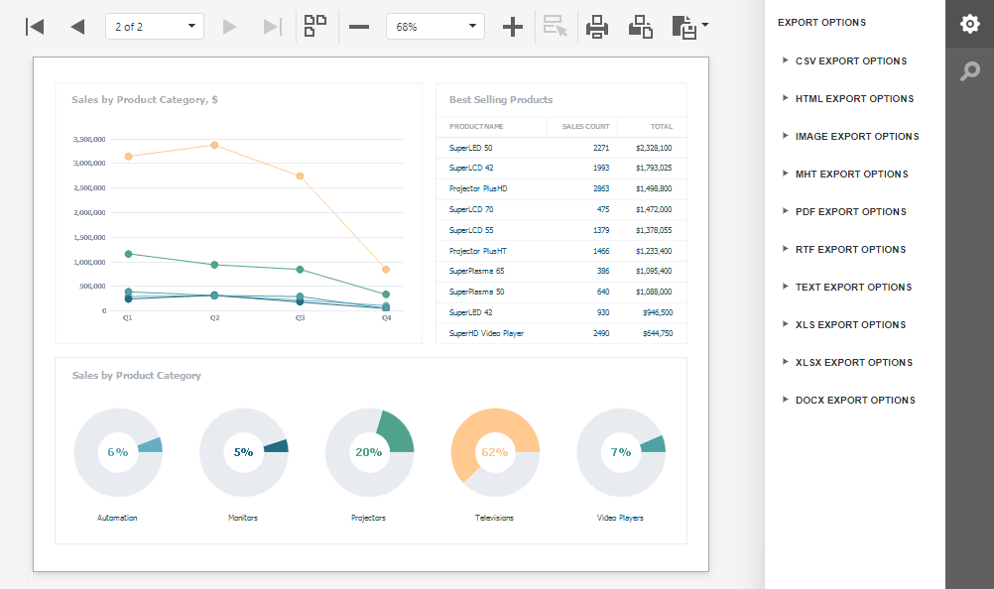Expand XLSX Export Options
This screenshot has height=589, width=994.
tap(853, 363)
